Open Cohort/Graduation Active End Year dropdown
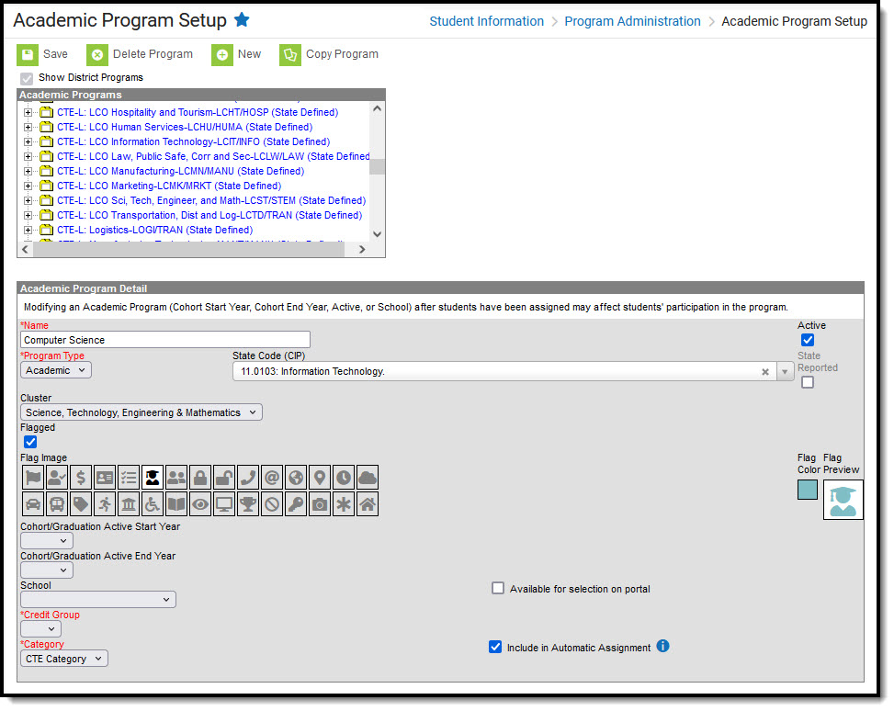 point(47,570)
